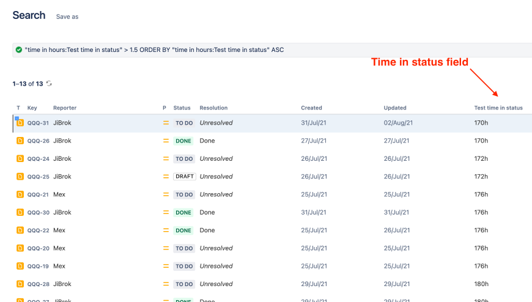The height and width of the screenshot is (302, 532).
Task: Sort by the Test time in status column
Action: tap(498, 108)
